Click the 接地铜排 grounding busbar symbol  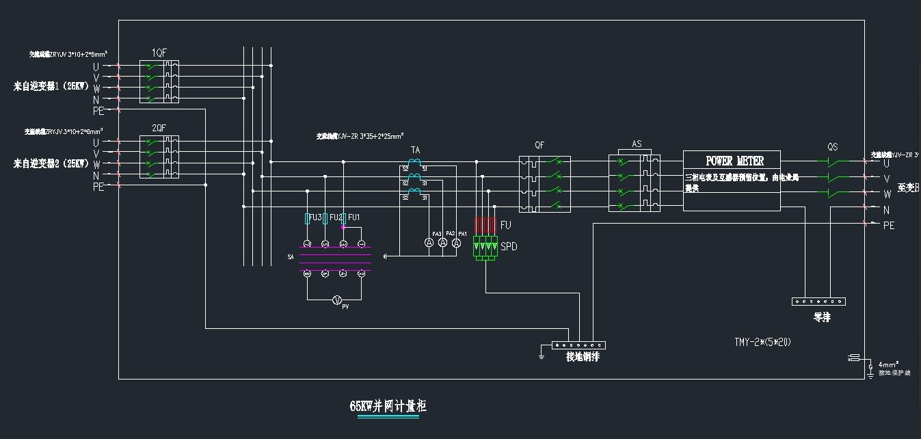[x=578, y=345]
